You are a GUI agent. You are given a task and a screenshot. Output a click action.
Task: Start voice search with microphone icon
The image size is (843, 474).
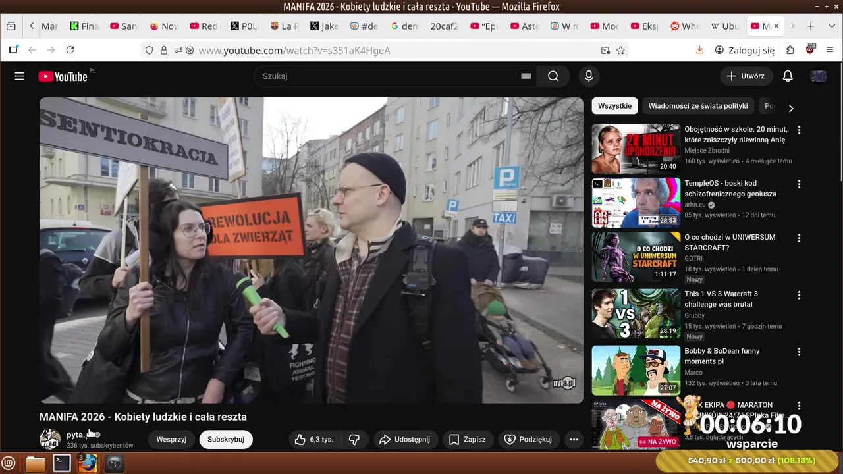coord(589,76)
